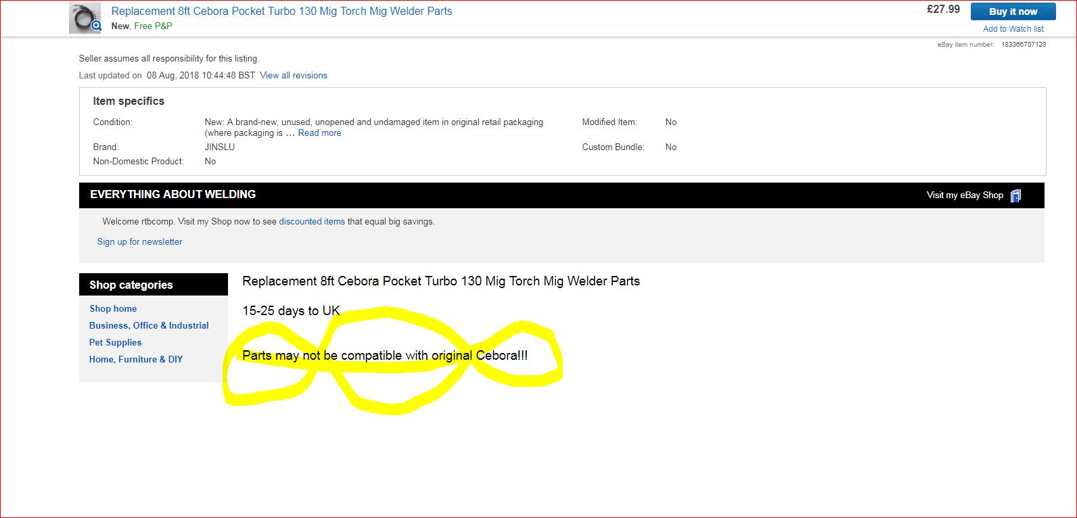
Task: Click the £27.99 price
Action: tap(943, 9)
